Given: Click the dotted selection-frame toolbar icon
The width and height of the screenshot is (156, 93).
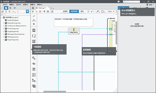Looking at the screenshot, I should click(88, 12).
